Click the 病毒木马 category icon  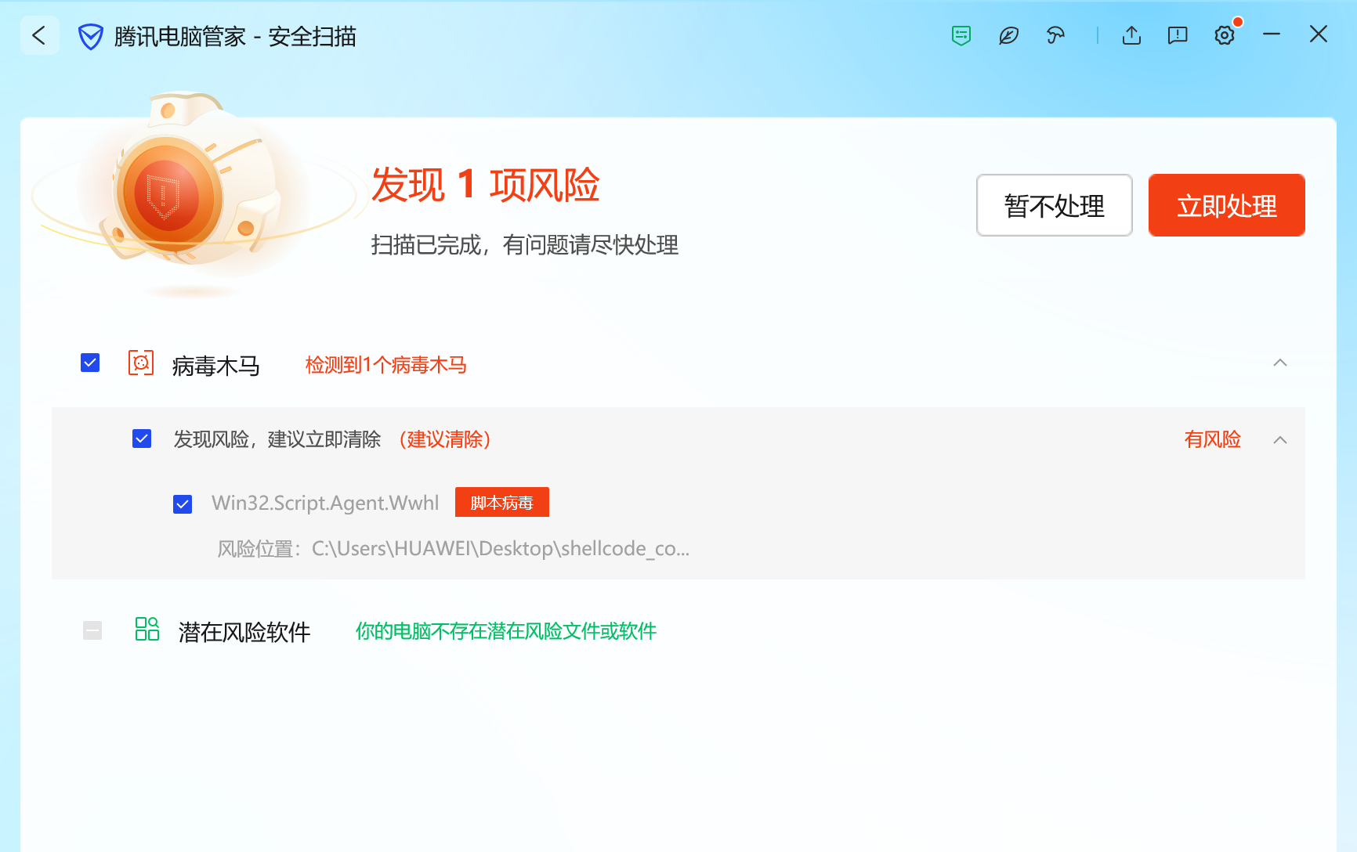(141, 363)
